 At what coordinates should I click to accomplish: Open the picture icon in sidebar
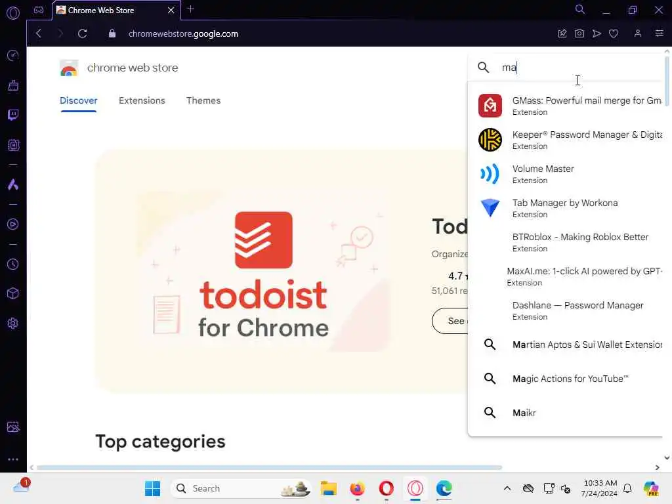point(13,427)
